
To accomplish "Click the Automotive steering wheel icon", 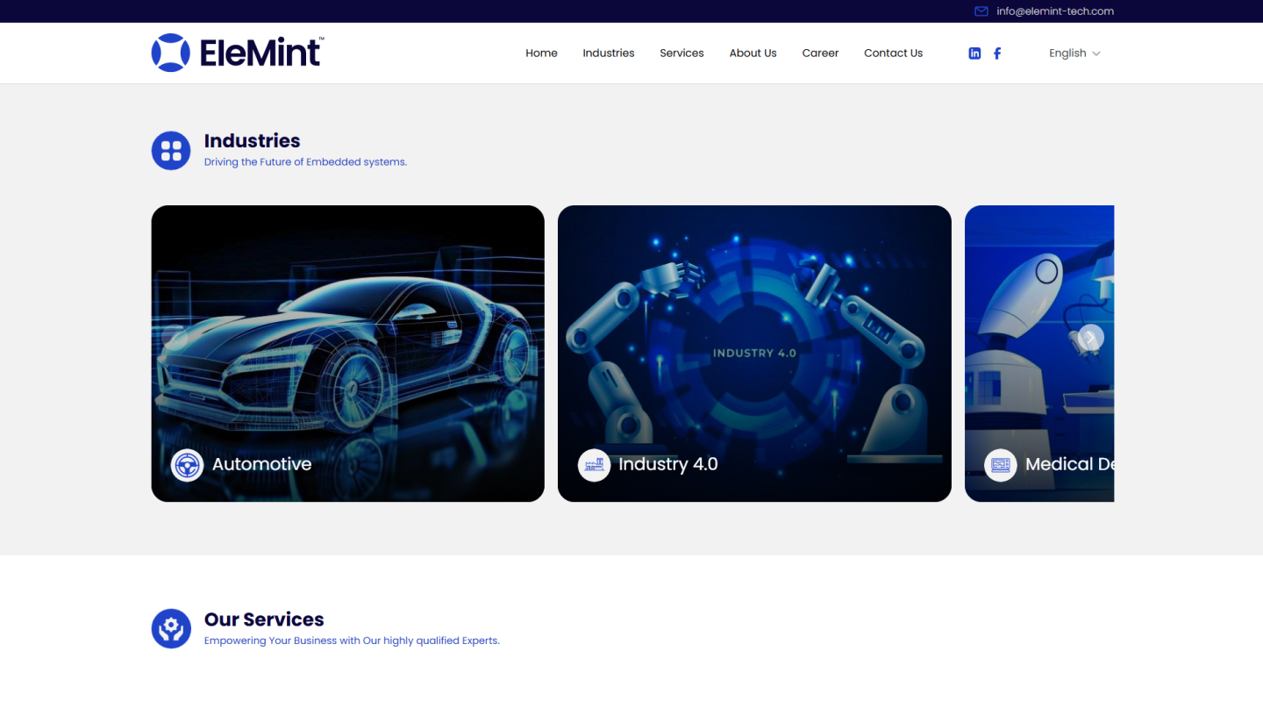I will point(187,465).
